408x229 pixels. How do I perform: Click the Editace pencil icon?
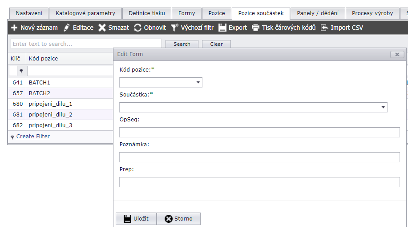point(67,28)
